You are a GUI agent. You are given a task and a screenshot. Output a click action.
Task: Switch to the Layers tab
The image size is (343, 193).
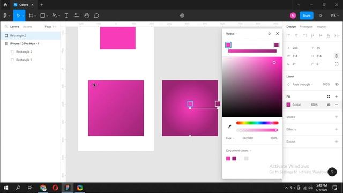(14, 26)
